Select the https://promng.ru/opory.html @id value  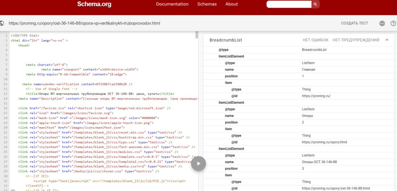(324, 142)
